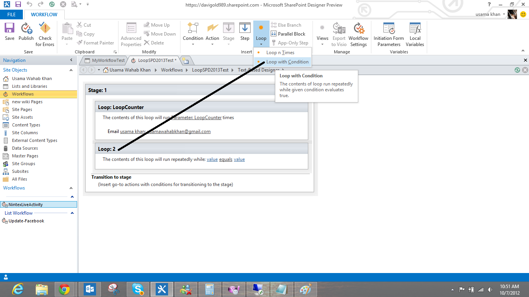The height and width of the screenshot is (297, 529).
Task: Click Export to Visio
Action: click(x=339, y=35)
